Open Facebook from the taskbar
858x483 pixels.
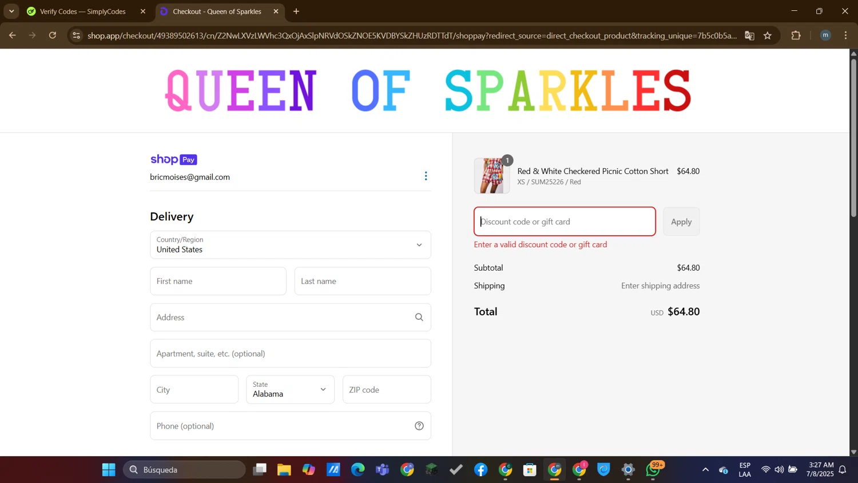481,470
